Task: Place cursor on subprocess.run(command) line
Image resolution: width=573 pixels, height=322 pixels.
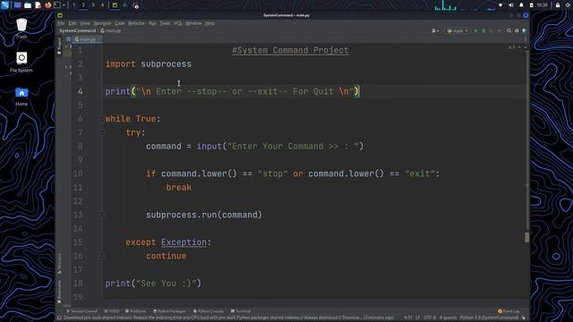Action: click(x=204, y=215)
